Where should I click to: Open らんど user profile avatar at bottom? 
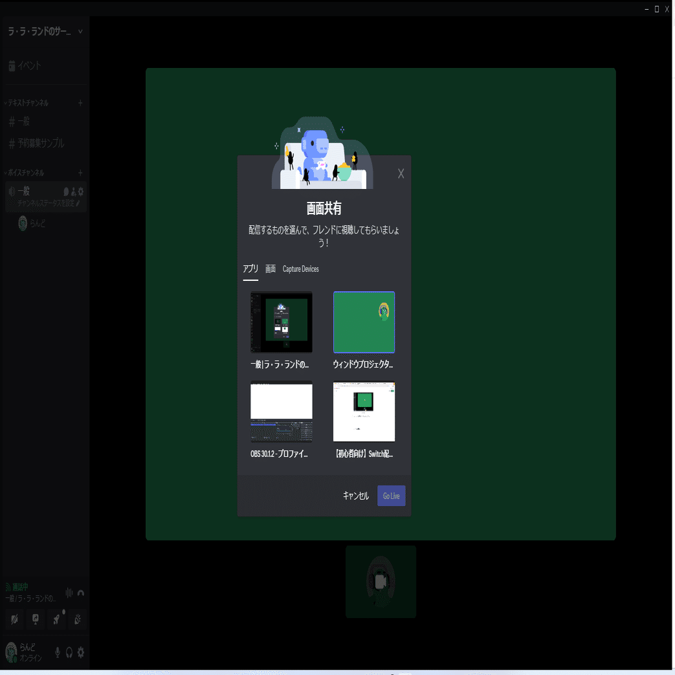tap(12, 652)
